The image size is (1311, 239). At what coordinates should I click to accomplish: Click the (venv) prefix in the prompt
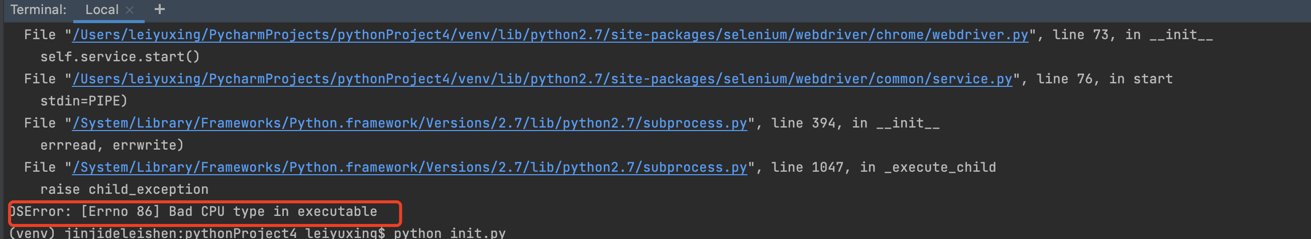pos(32,233)
